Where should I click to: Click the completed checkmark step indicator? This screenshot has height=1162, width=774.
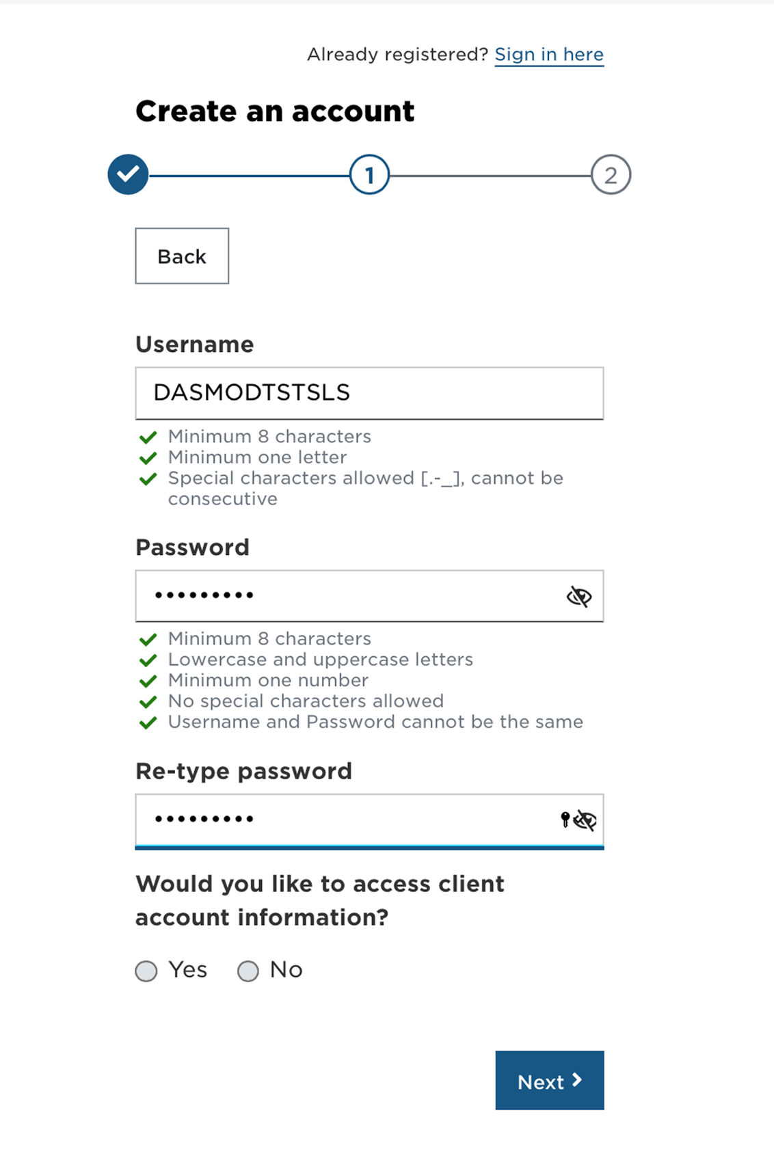128,175
